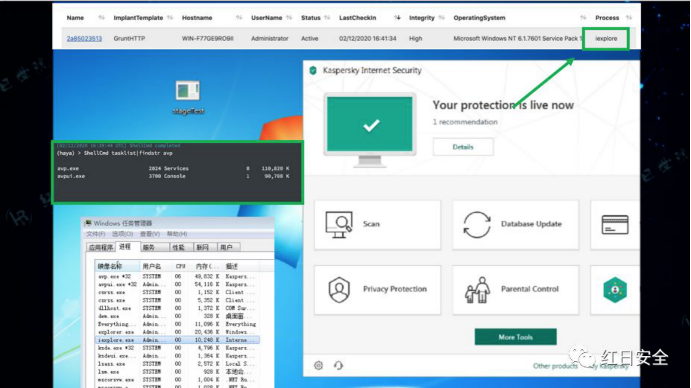The width and height of the screenshot is (691, 388).
Task: Click the More Tools button
Action: 516,337
